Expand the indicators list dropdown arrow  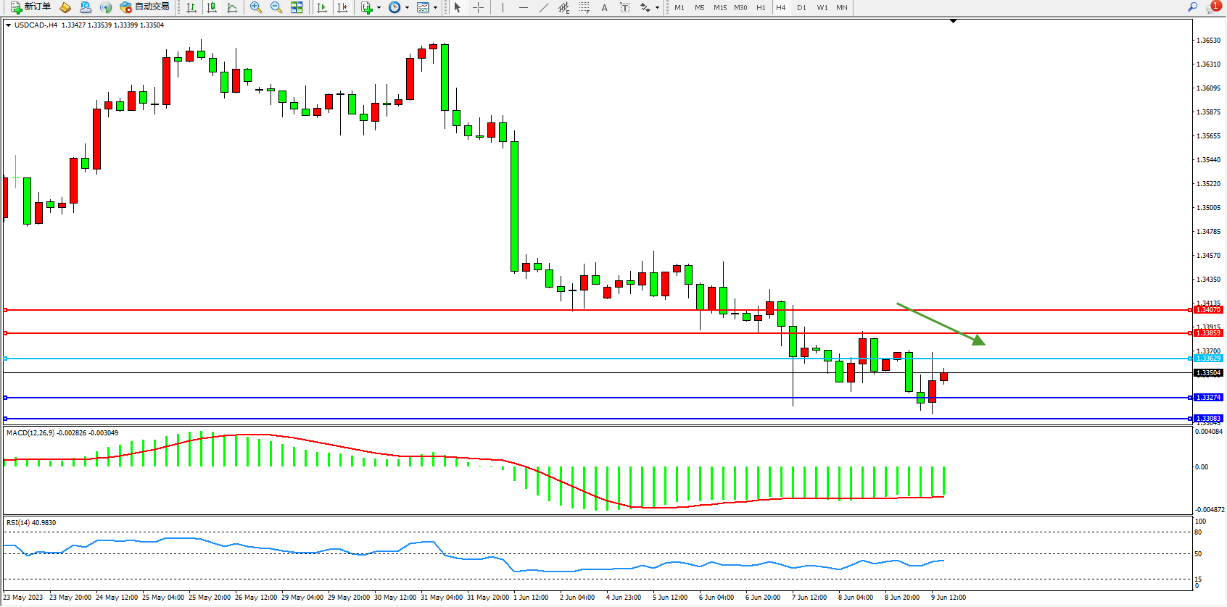click(379, 7)
